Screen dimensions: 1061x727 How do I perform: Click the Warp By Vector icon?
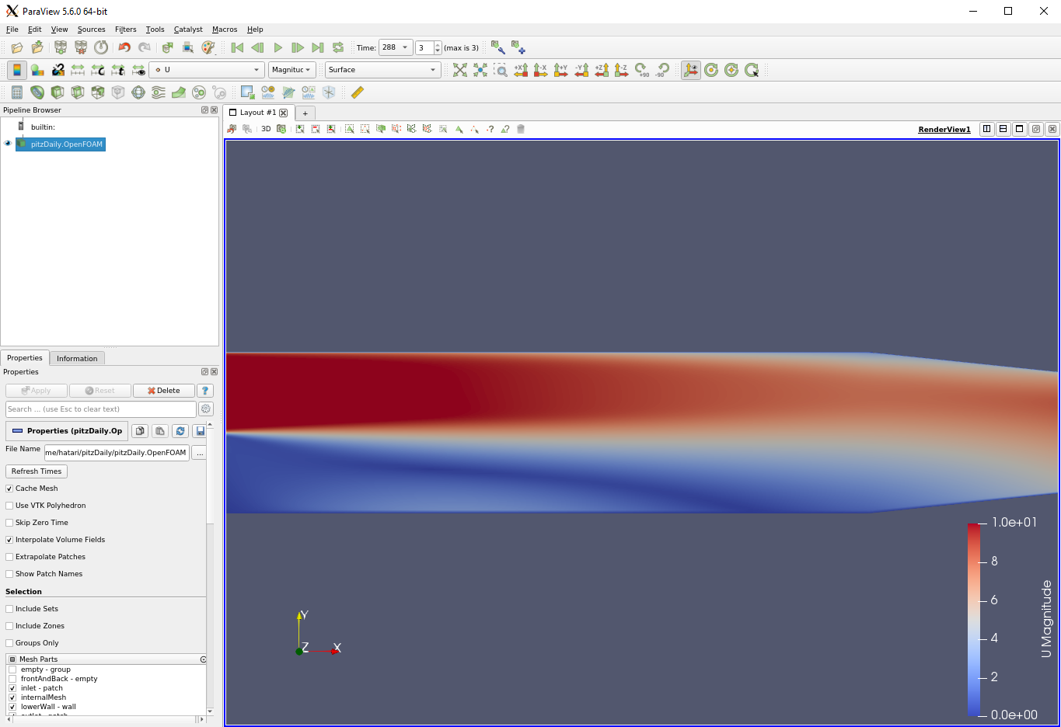[x=179, y=92]
